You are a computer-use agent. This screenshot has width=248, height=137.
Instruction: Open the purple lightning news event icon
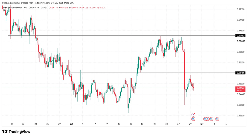pos(193,115)
